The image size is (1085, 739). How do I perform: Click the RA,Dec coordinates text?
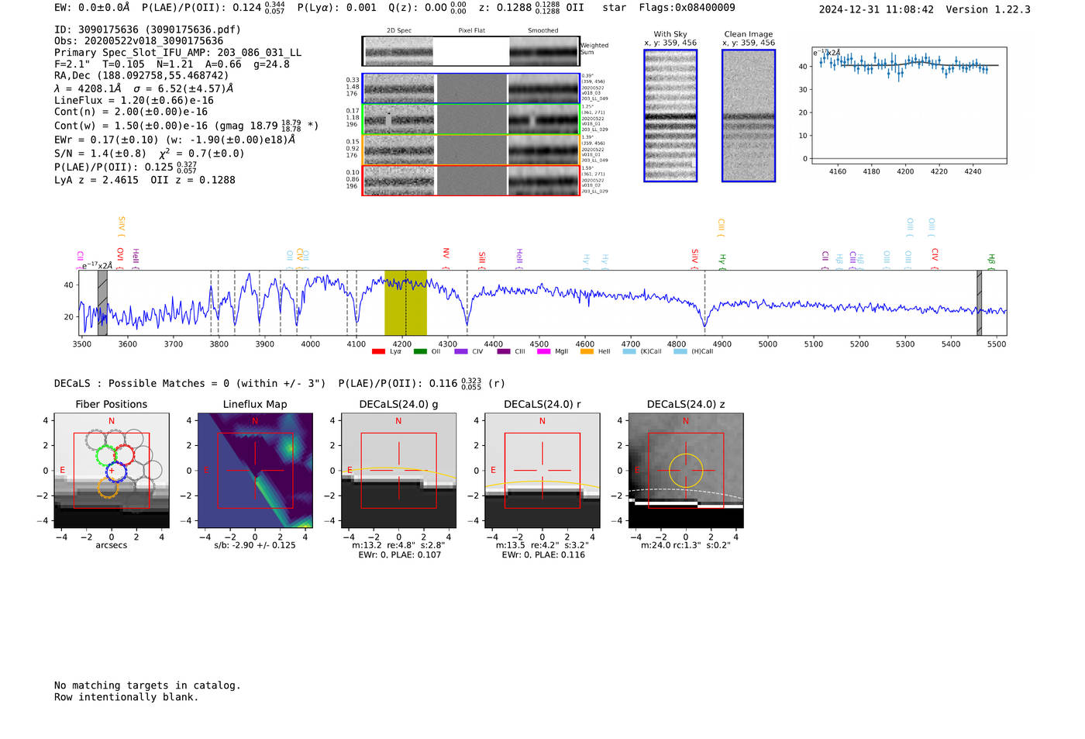pyautogui.click(x=142, y=75)
